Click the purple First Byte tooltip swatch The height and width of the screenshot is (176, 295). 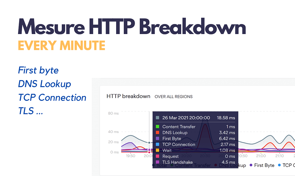pos(157,138)
